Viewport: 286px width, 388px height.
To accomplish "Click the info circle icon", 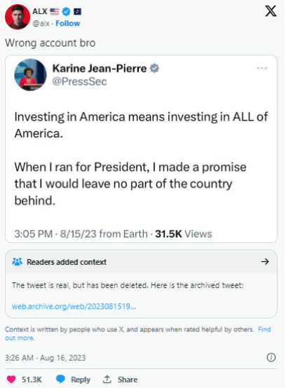I will click(x=271, y=357).
